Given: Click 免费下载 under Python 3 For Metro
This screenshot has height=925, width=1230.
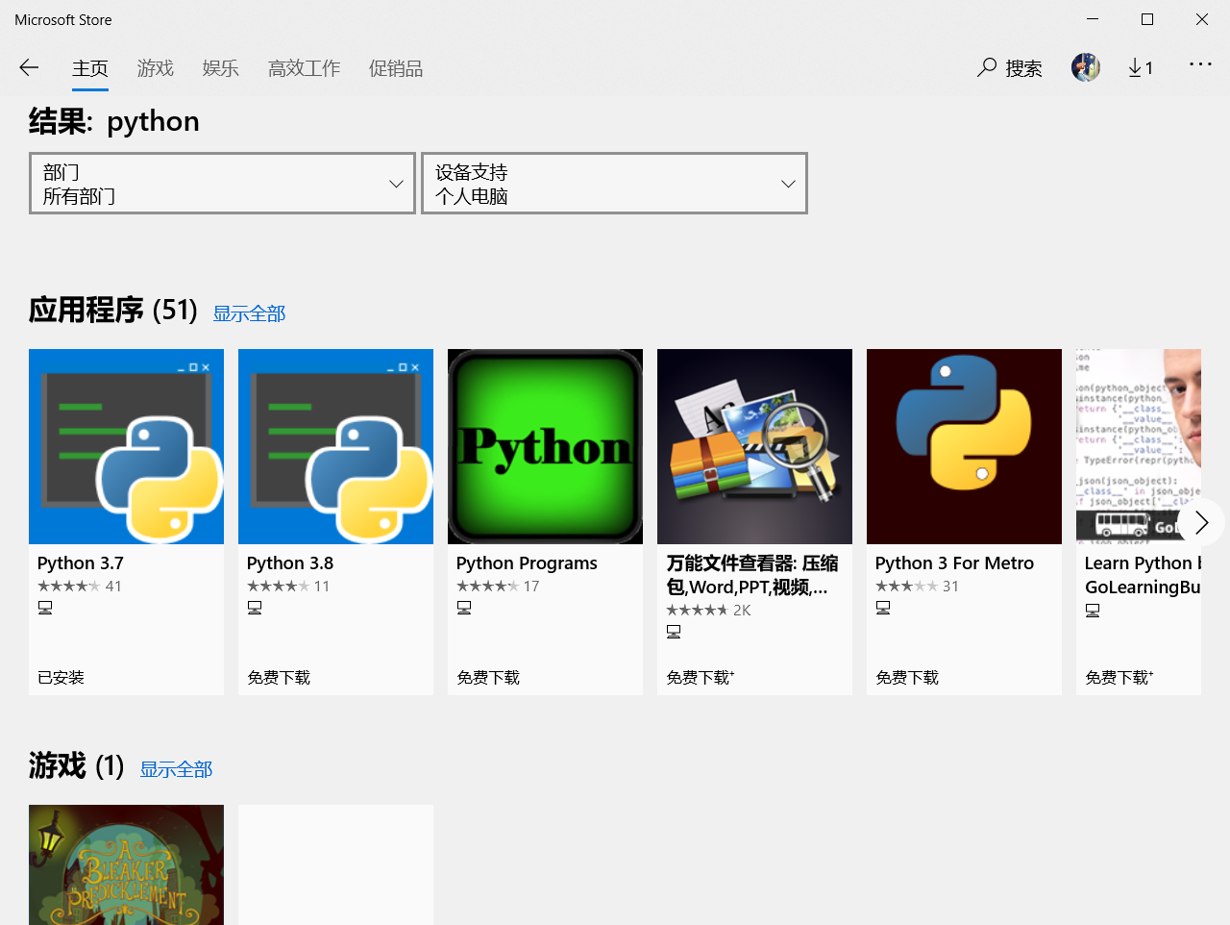Looking at the screenshot, I should click(x=907, y=678).
